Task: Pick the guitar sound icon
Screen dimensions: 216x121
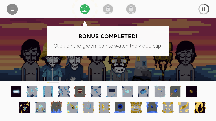Action: [x=72, y=107]
